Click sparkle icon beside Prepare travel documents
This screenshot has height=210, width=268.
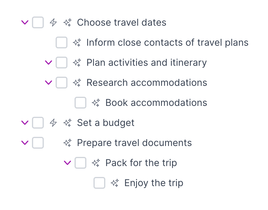pos(67,143)
